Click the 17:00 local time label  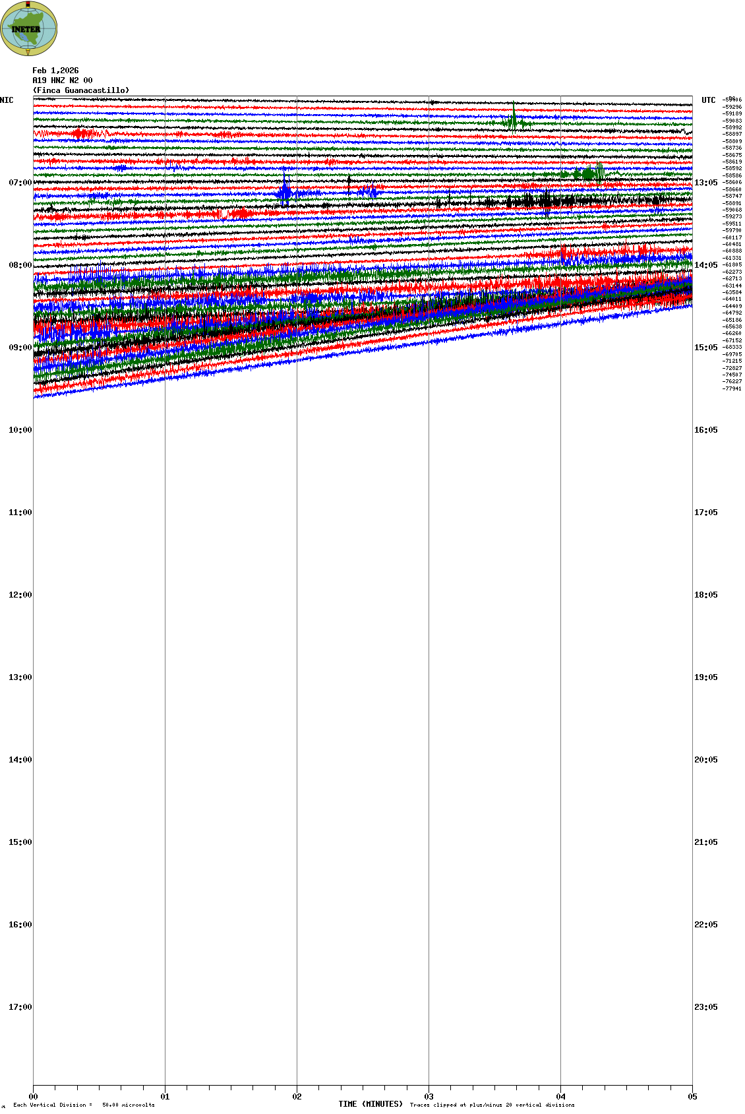tap(20, 1007)
